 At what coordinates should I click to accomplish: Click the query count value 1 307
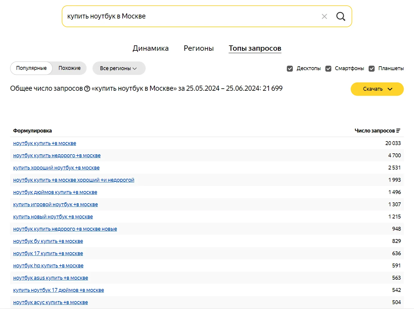[x=394, y=204]
